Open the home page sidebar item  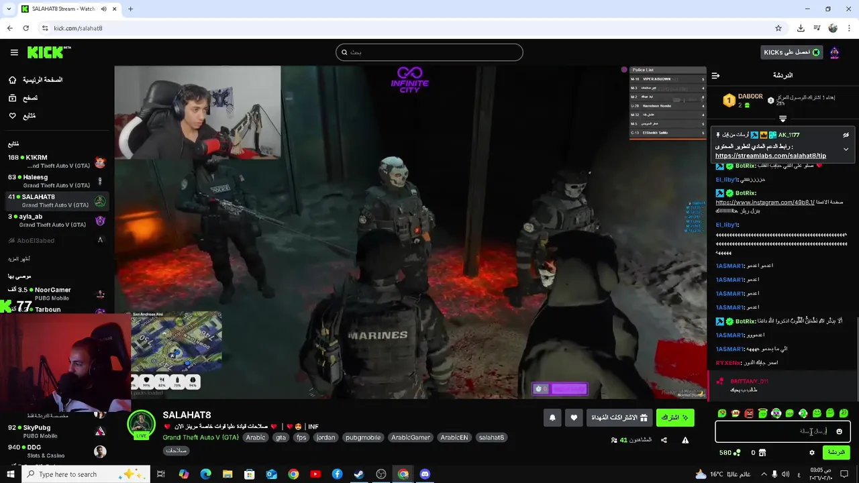click(35, 80)
